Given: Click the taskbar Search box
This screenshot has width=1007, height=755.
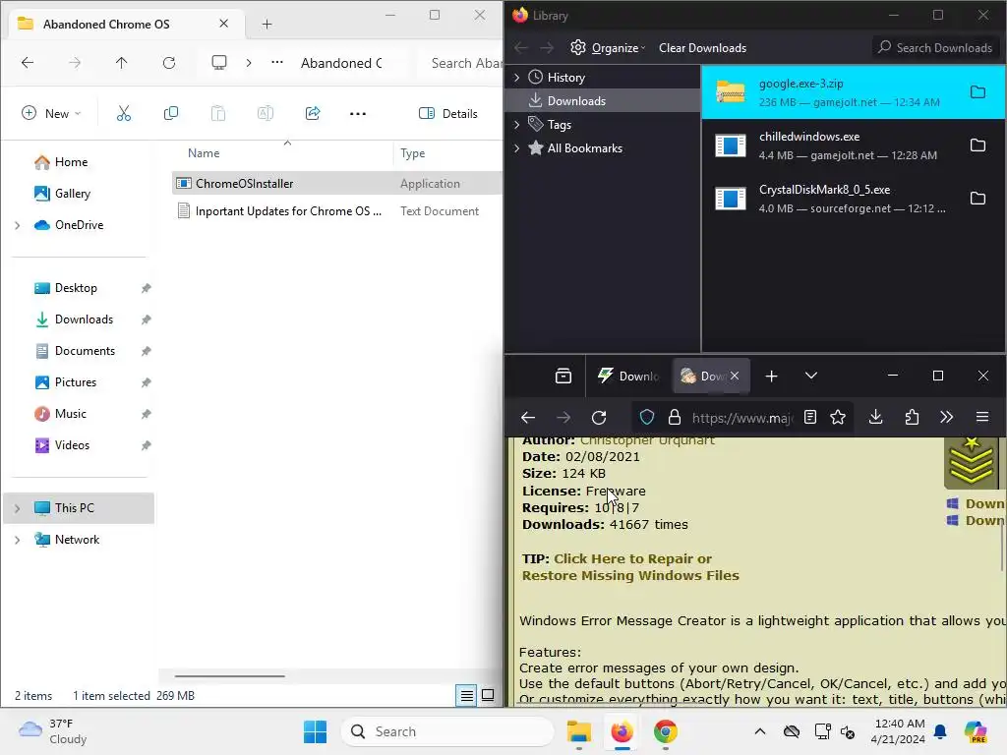Looking at the screenshot, I should (447, 731).
